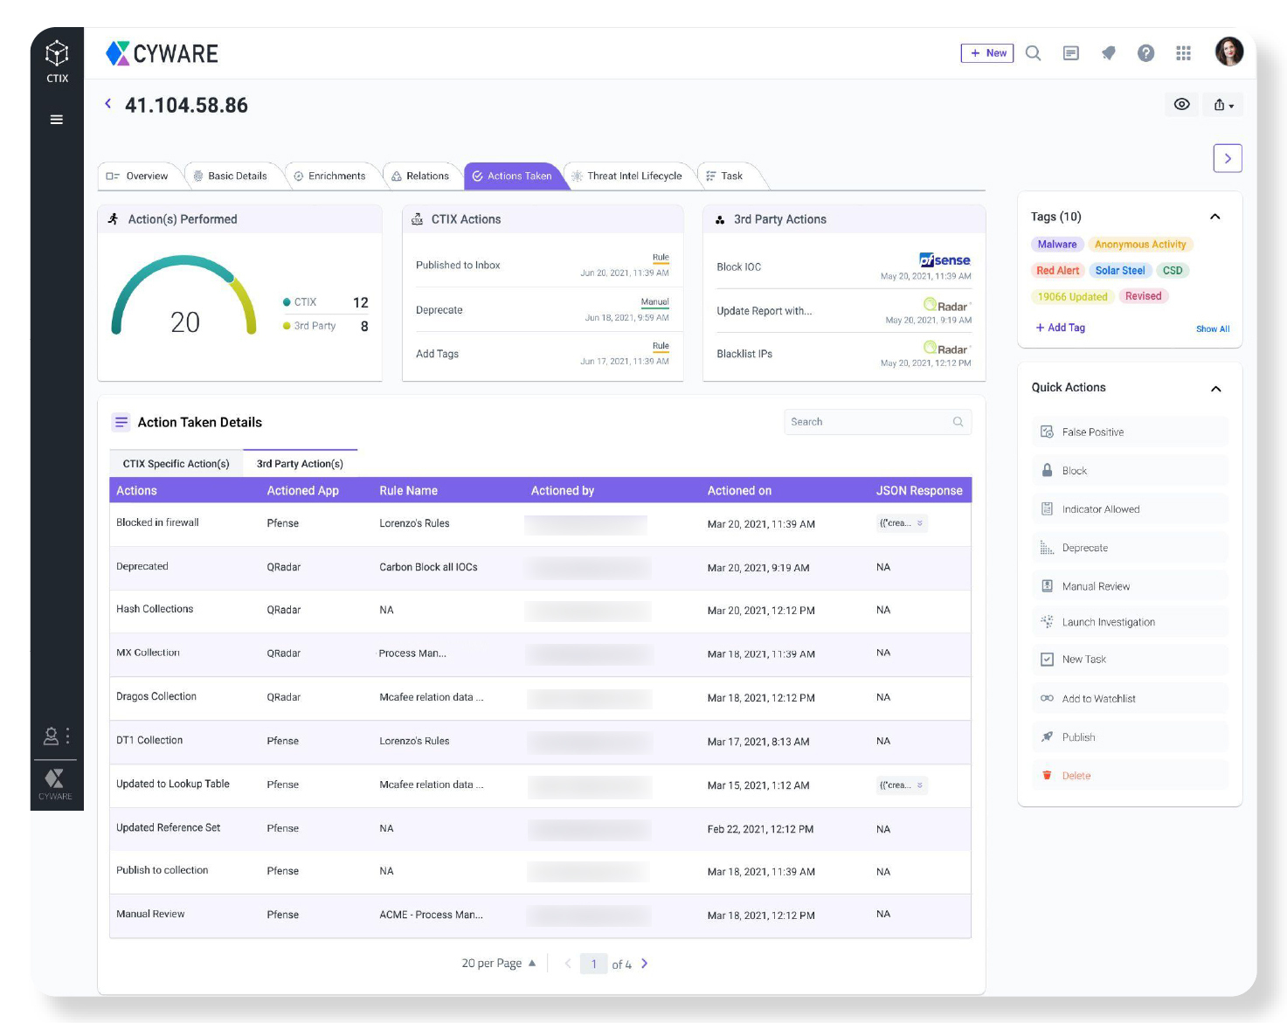This screenshot has width=1287, height=1023.
Task: Collapse the Quick Actions panel
Action: 1215,389
